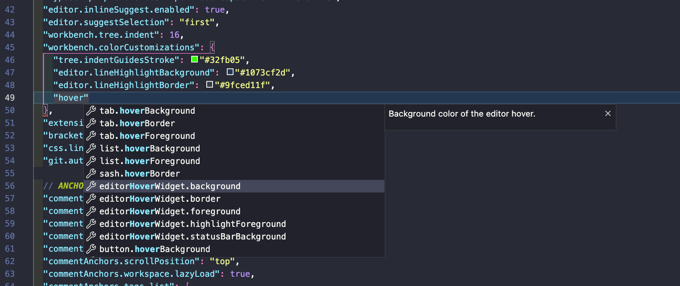680x286 pixels.
Task: Select tab.hoverForeground from suggestion list
Action: click(x=147, y=136)
